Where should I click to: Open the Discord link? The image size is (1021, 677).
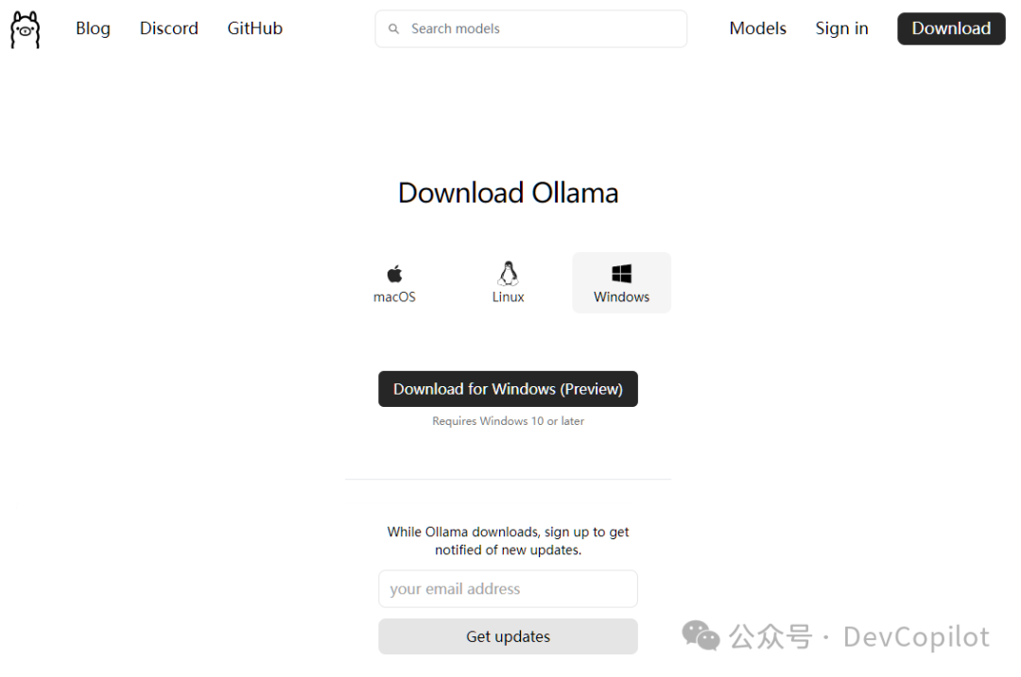click(168, 28)
